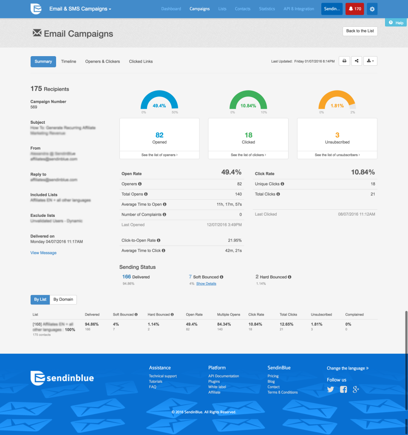The height and width of the screenshot is (435, 408).
Task: Click the share report icon
Action: (x=357, y=61)
